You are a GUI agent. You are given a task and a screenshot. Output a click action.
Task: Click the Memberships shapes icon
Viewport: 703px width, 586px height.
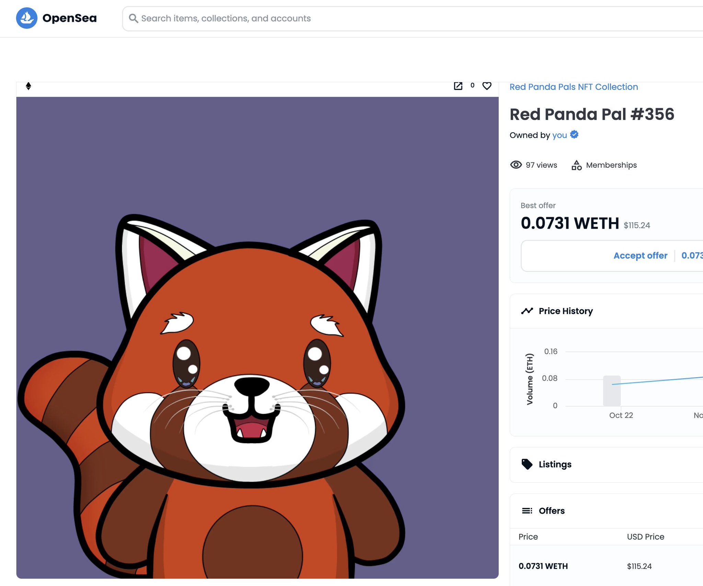tap(576, 165)
